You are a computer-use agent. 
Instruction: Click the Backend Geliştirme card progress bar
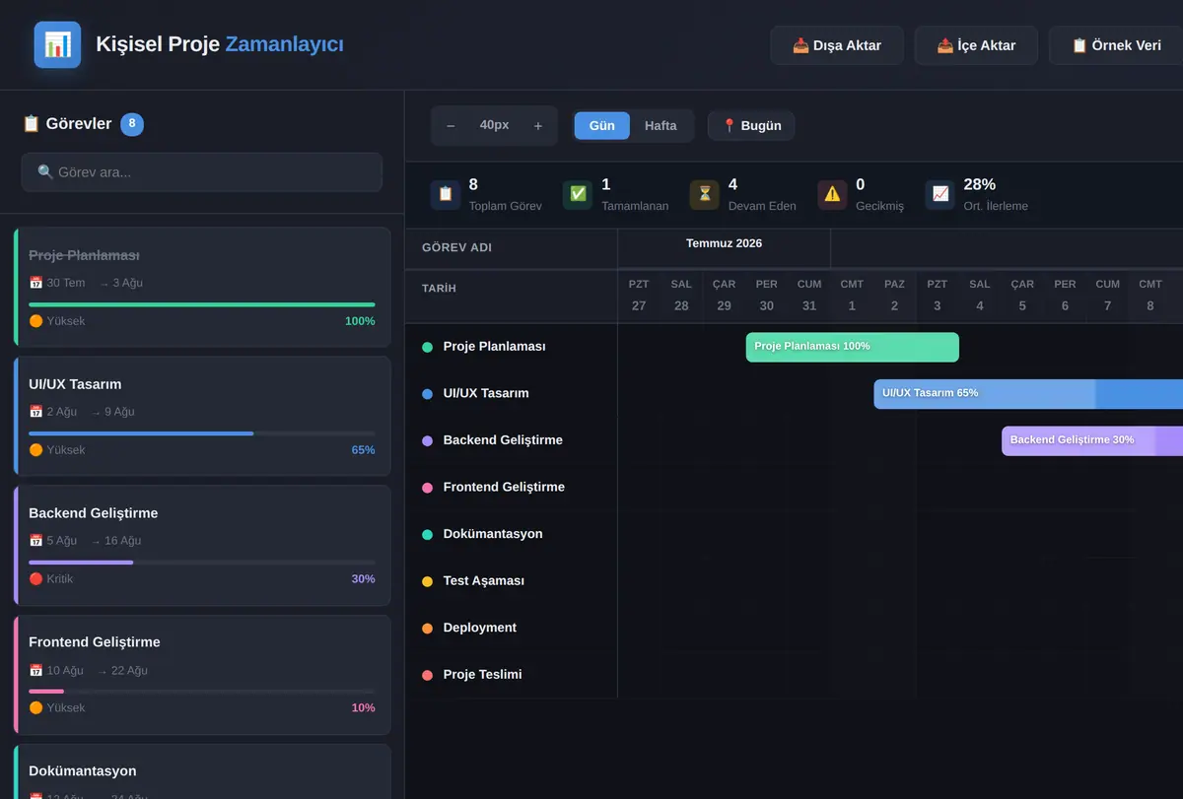pos(202,563)
